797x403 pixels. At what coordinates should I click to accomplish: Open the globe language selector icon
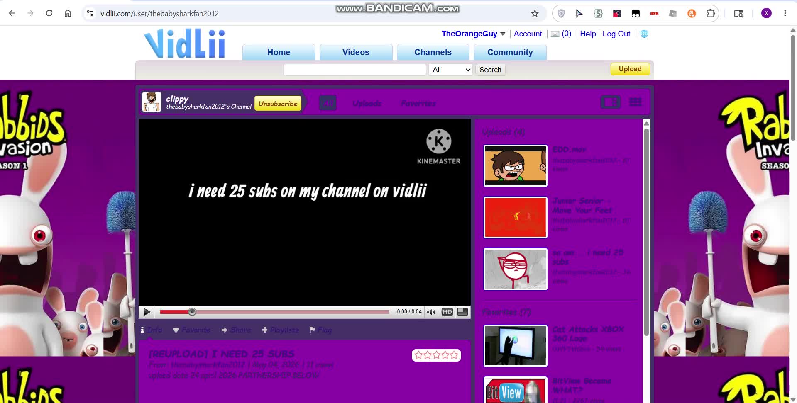click(x=644, y=34)
